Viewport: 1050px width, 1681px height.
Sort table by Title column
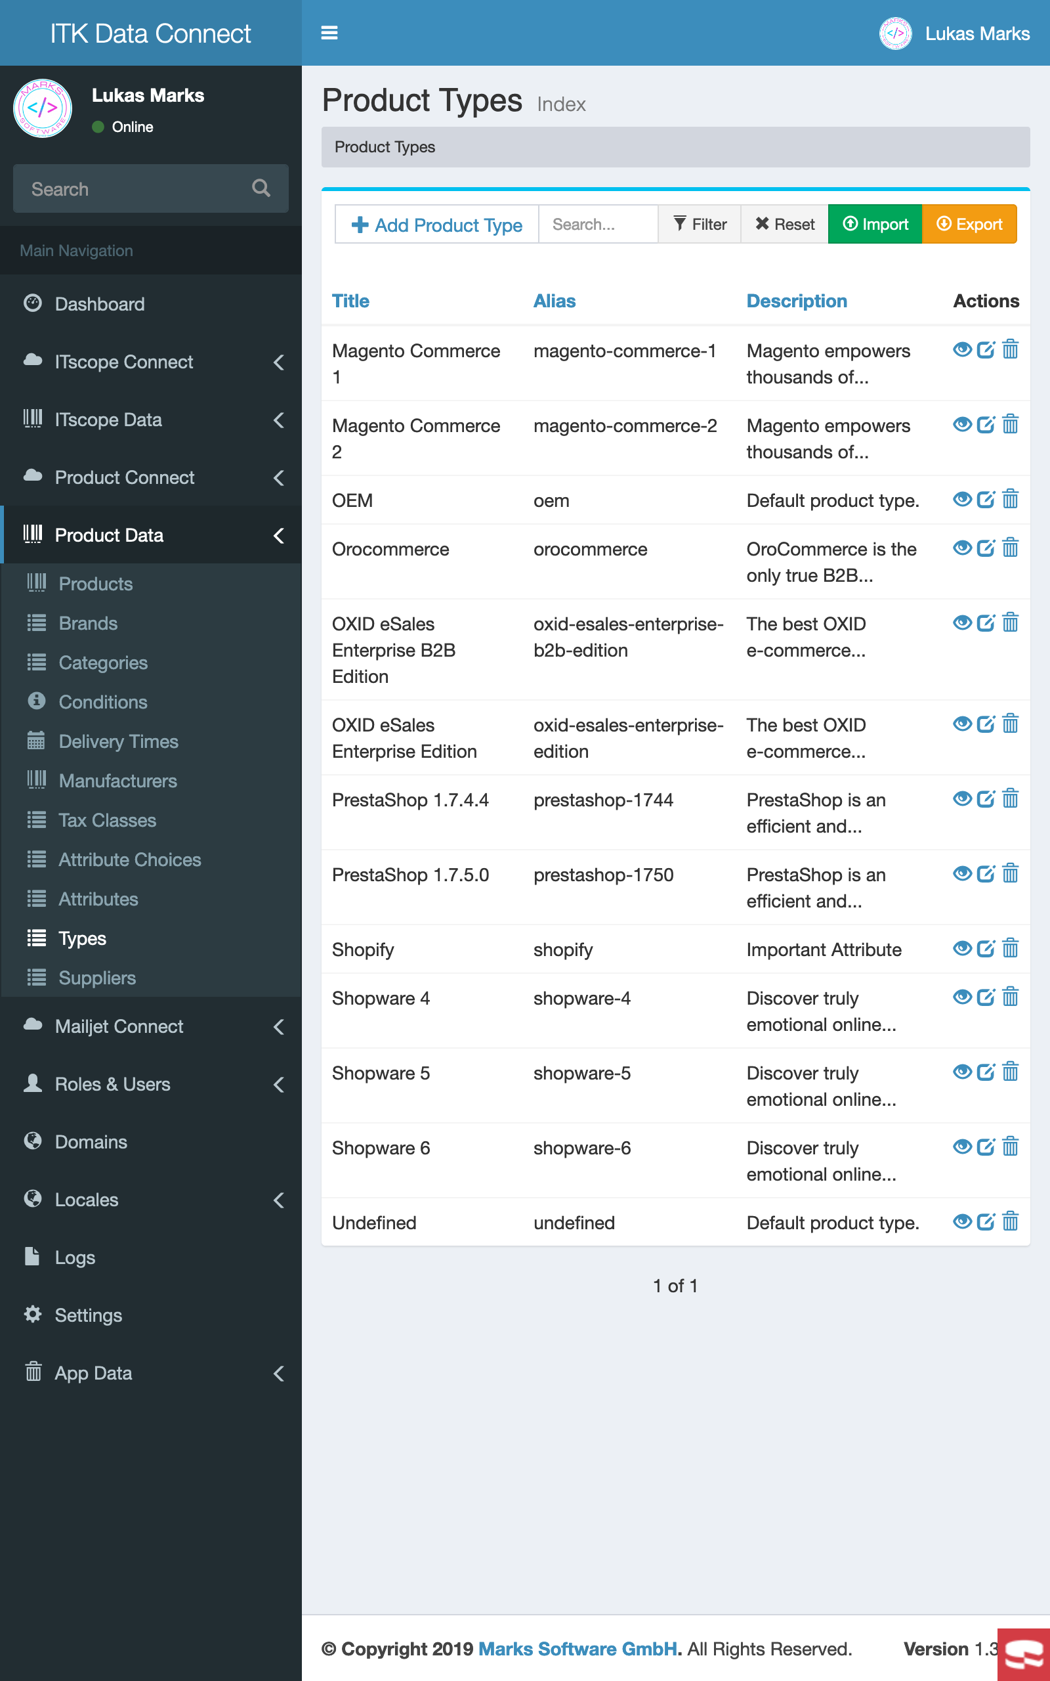[350, 301]
